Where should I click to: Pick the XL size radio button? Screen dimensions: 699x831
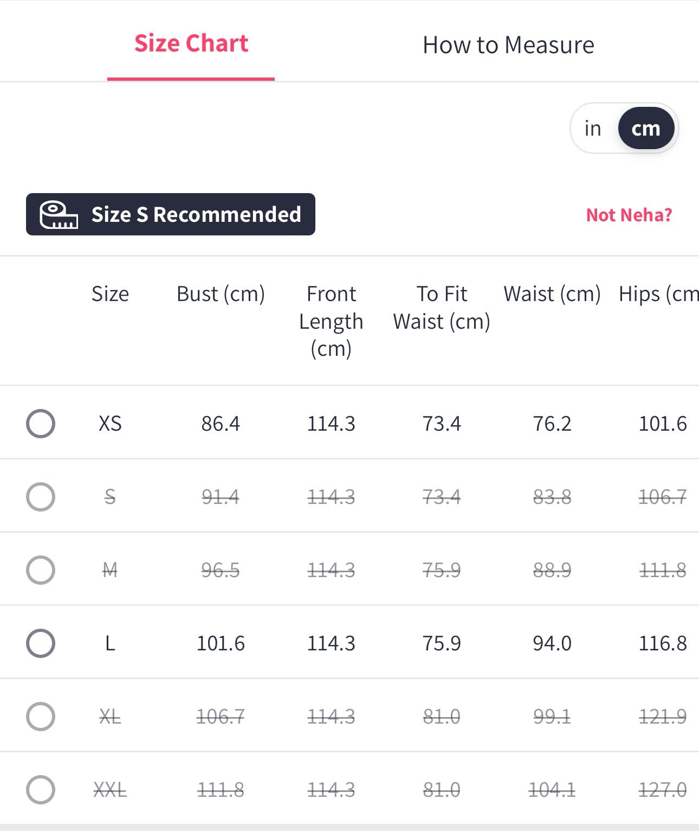41,717
